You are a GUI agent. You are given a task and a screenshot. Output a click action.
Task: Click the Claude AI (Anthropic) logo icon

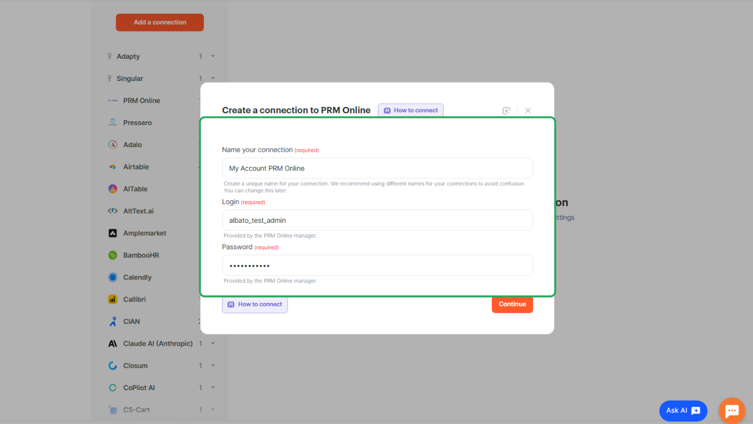[x=112, y=344]
